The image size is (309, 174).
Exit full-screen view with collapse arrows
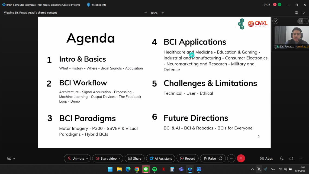304,13
